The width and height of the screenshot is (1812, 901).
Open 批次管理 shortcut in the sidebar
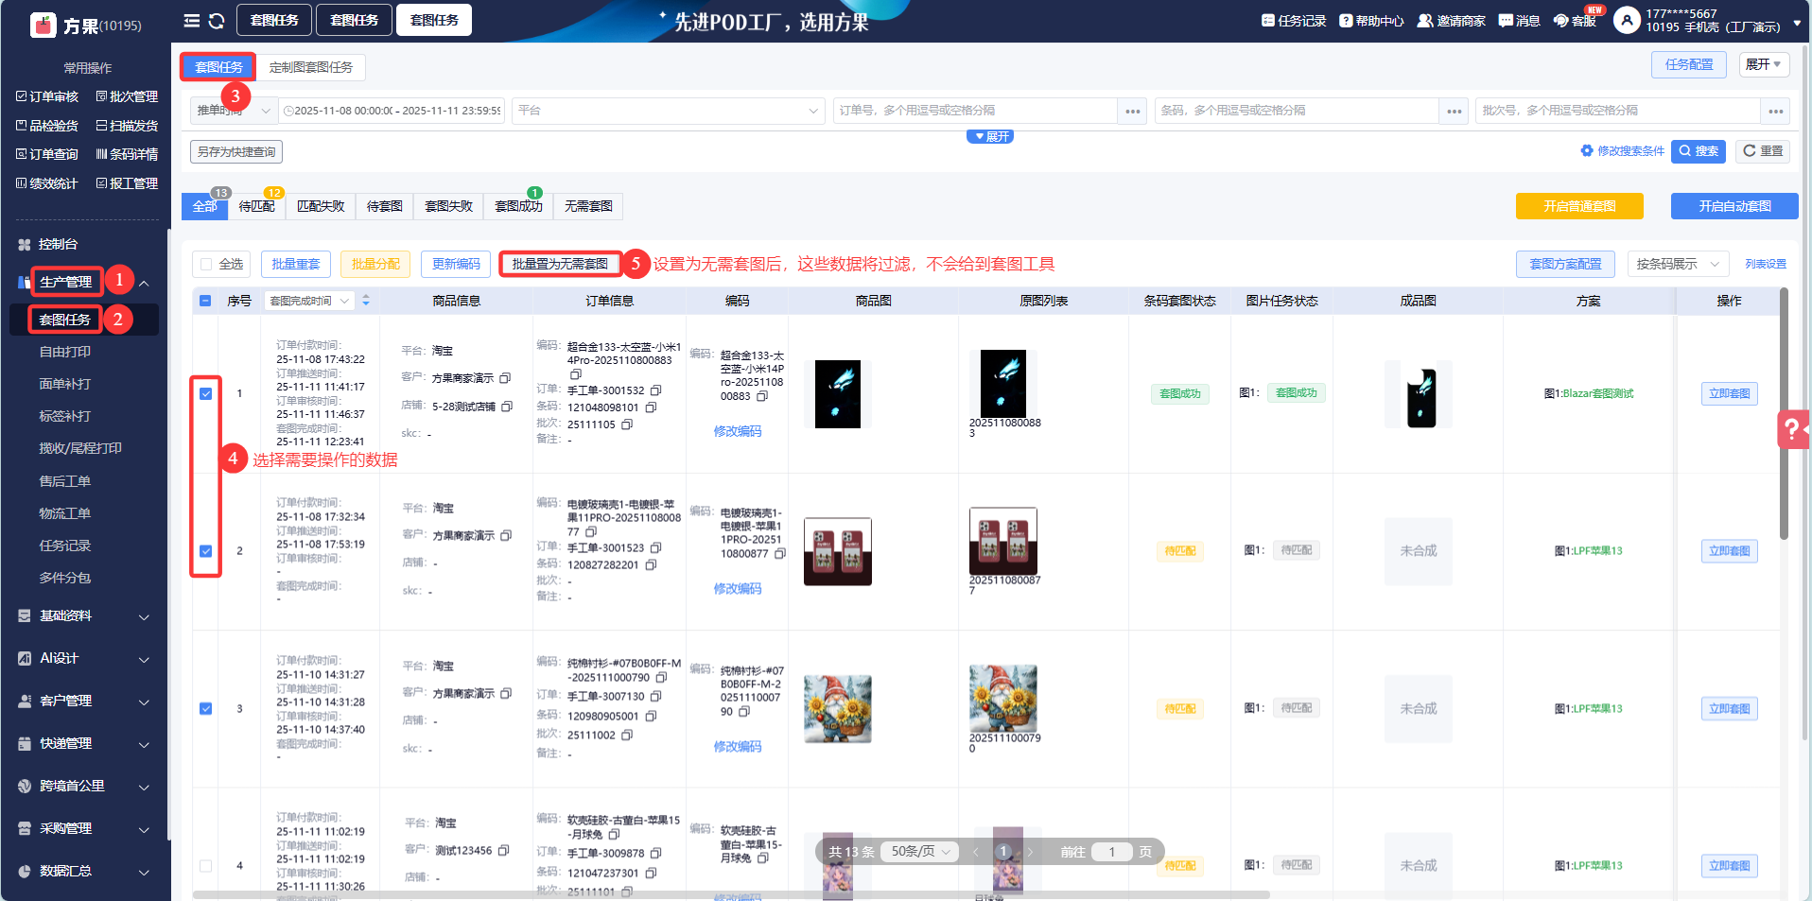[127, 96]
